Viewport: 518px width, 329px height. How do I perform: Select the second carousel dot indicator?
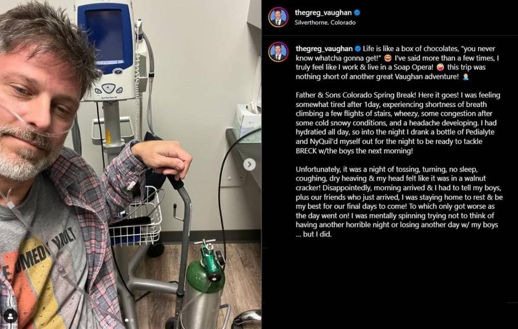pyautogui.click(x=132, y=320)
